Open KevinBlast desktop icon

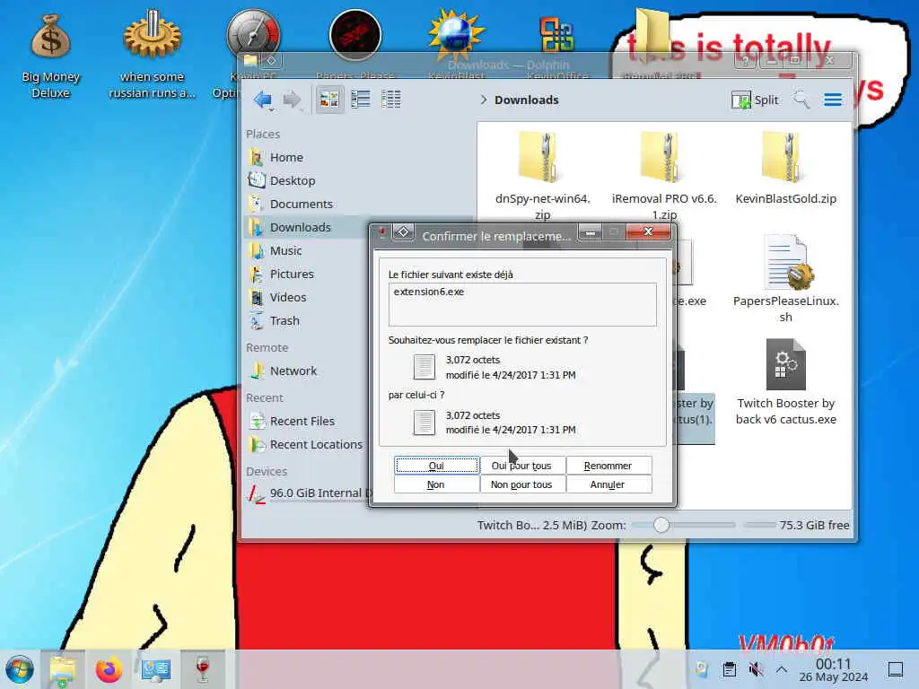pos(456,35)
